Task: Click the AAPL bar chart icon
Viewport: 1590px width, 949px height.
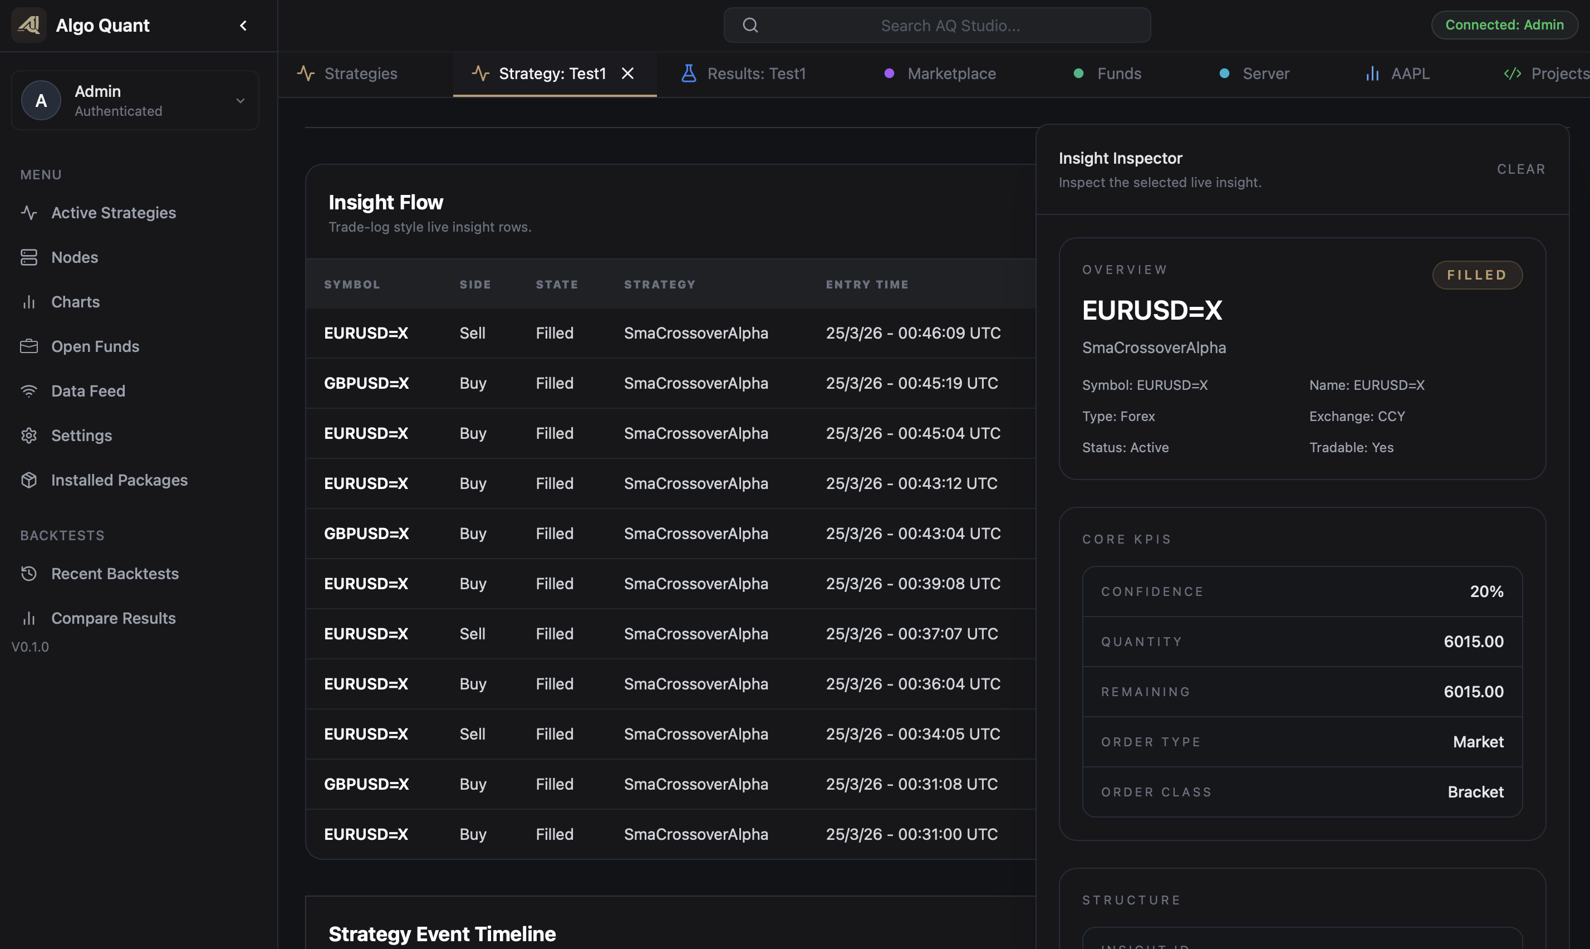Action: 1372,74
